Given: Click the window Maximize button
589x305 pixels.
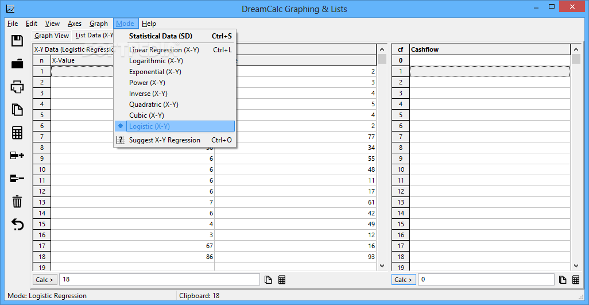Looking at the screenshot, I should [x=552, y=6].
